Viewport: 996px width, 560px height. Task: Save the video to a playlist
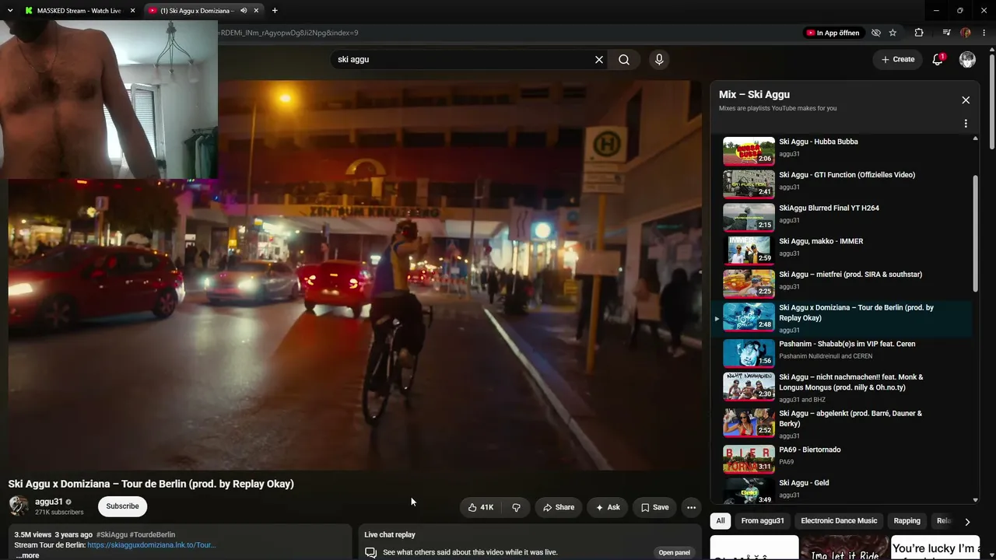click(x=654, y=507)
